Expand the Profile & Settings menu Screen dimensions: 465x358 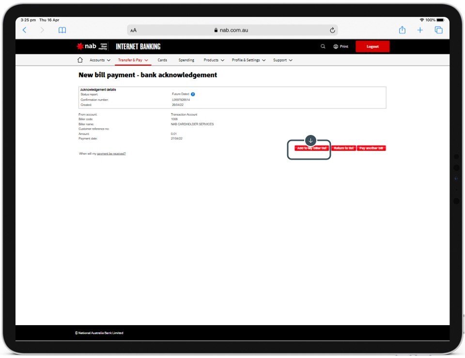coord(248,60)
